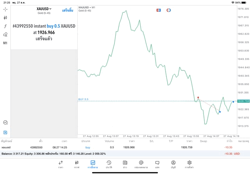
Task: Tap the blue เสร็จสิ้น (Done) button
Action: point(68,10)
